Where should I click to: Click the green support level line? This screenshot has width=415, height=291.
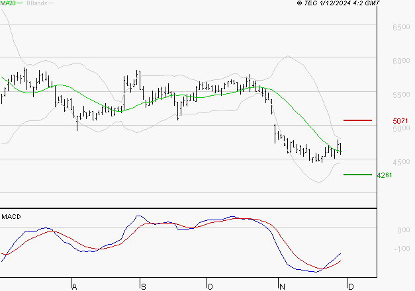357,175
